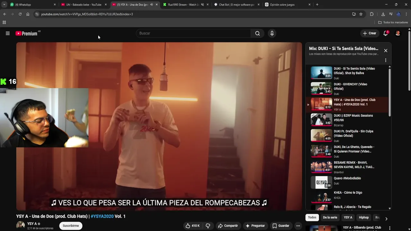The height and width of the screenshot is (231, 411).
Task: Click the browser address bar URL
Action: tap(87, 14)
